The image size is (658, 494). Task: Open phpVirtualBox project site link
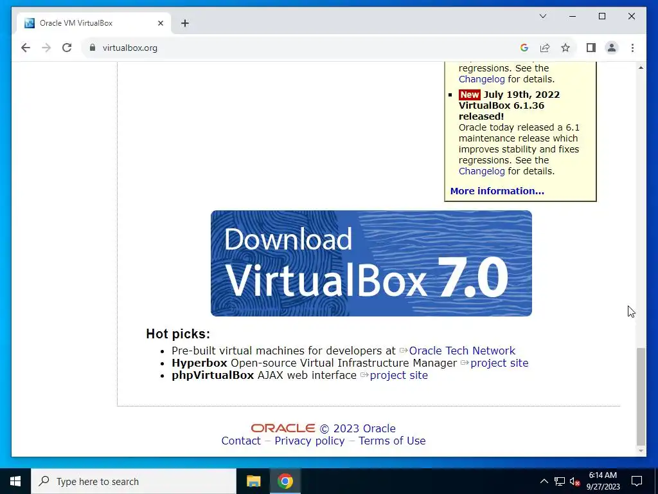point(398,375)
